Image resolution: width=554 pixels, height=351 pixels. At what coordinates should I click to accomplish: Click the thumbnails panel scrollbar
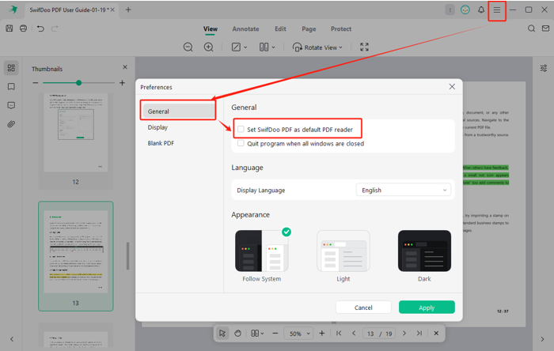point(127,256)
